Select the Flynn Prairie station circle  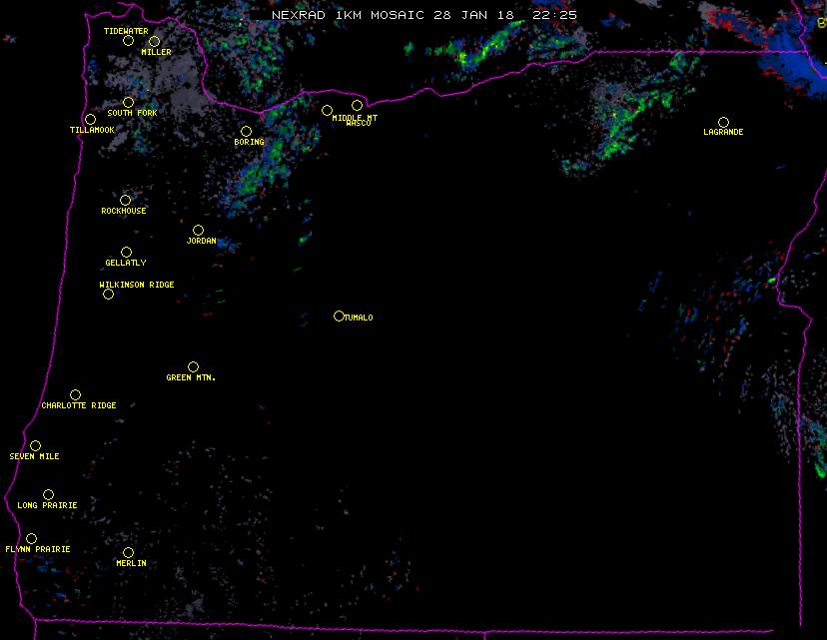[31, 538]
